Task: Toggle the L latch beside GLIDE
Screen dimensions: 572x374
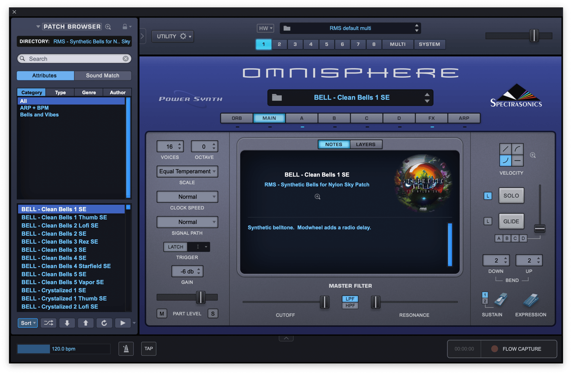Action: pyautogui.click(x=488, y=221)
